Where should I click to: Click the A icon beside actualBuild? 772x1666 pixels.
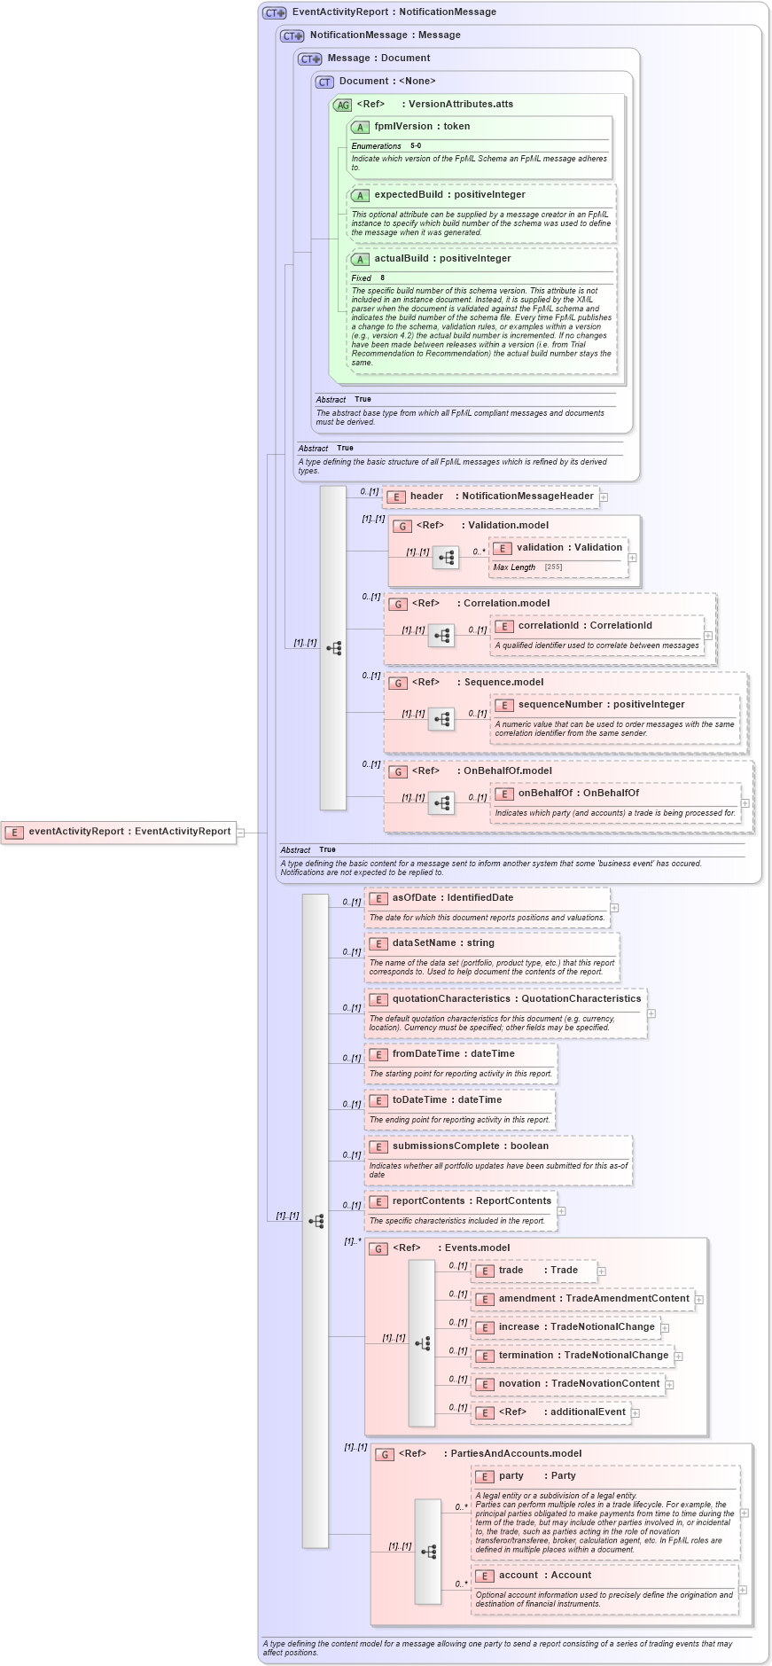tap(360, 259)
